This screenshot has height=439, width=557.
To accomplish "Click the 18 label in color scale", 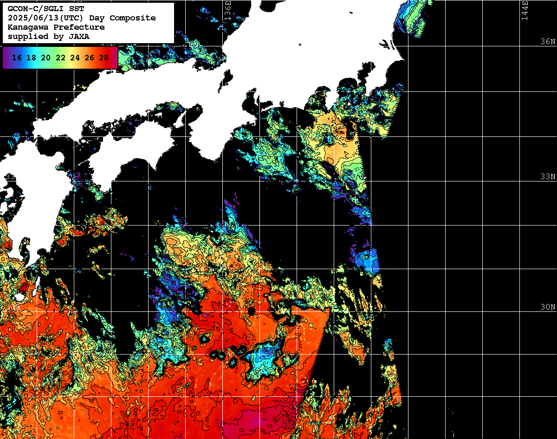I will pyautogui.click(x=31, y=58).
